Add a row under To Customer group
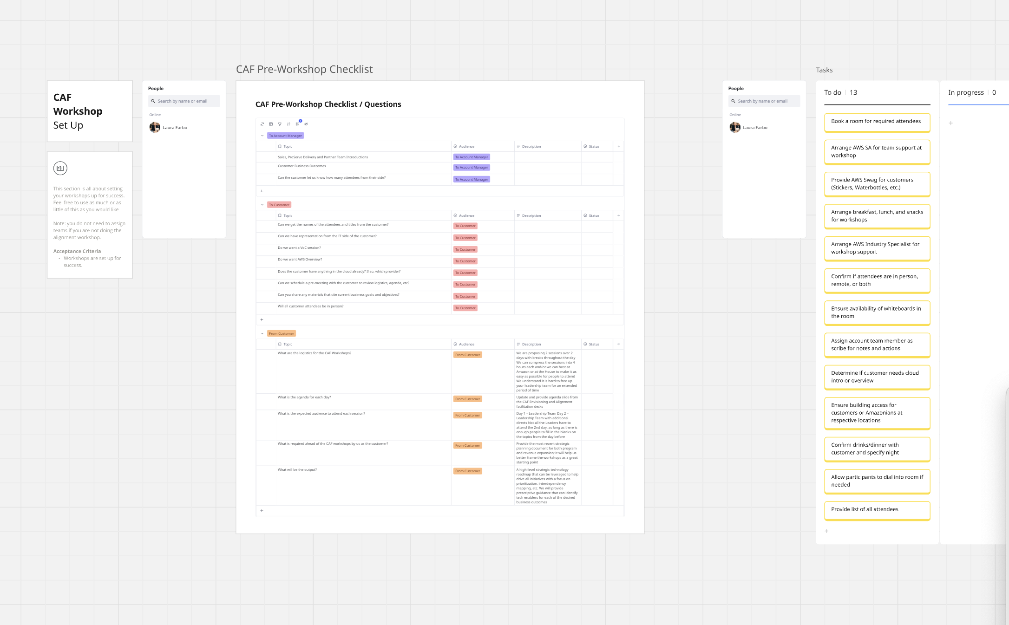The image size is (1009, 625). [262, 319]
